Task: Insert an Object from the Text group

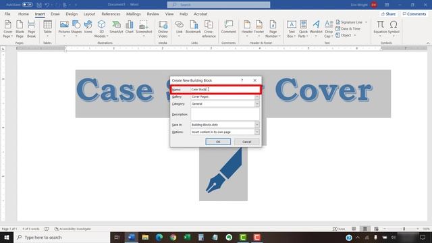Action: (x=344, y=35)
